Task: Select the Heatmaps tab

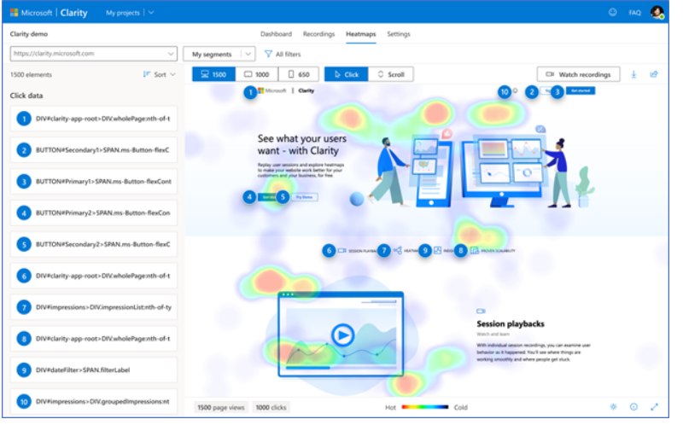Action: pyautogui.click(x=360, y=34)
